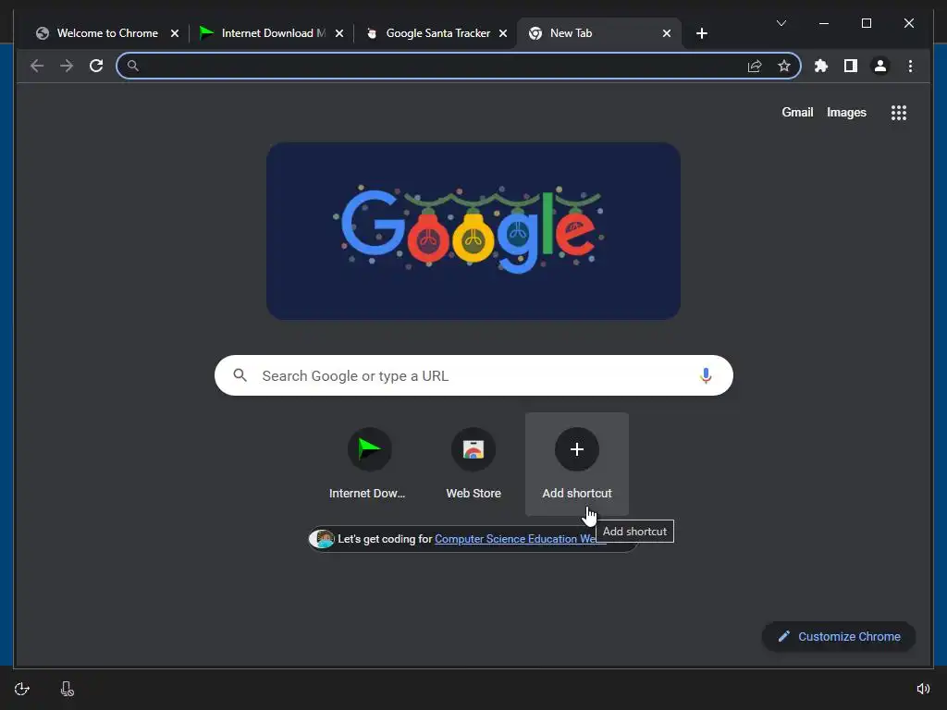Viewport: 947px width, 710px height.
Task: Click the mouse lock icon in bottom bar
Action: click(67, 689)
